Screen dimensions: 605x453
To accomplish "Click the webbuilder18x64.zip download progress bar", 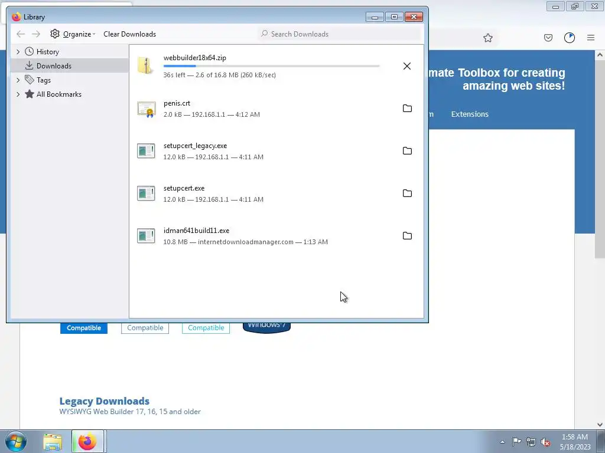I will pos(272,66).
